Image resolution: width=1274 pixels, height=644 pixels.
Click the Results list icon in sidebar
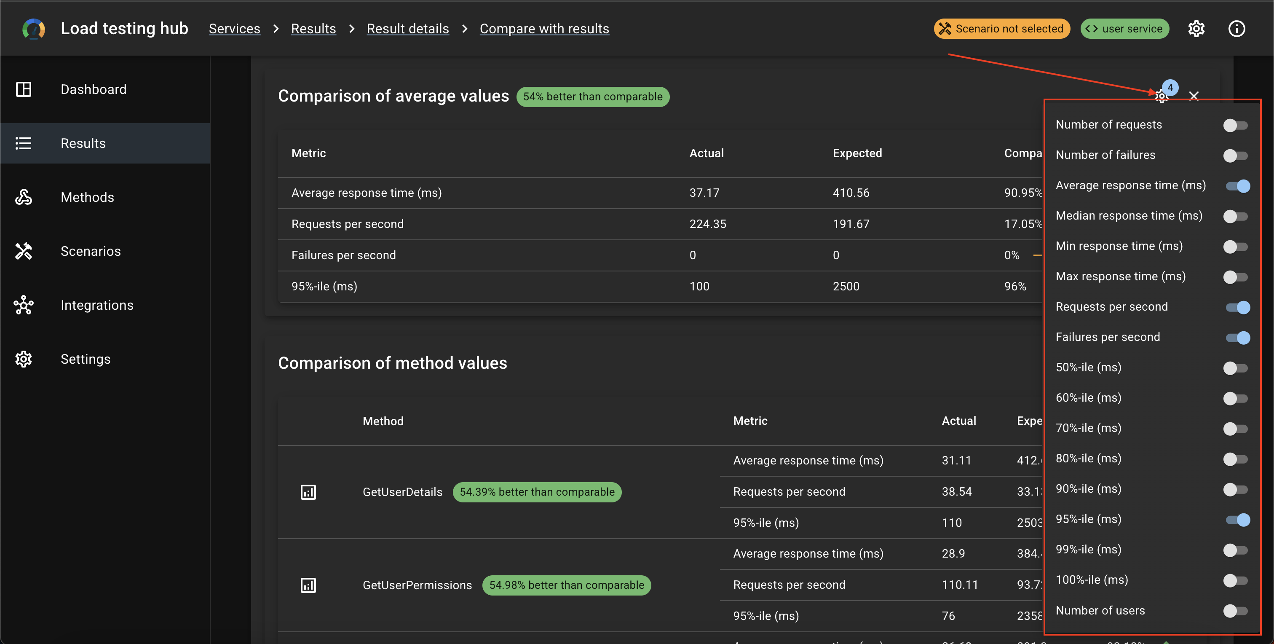pyautogui.click(x=23, y=143)
